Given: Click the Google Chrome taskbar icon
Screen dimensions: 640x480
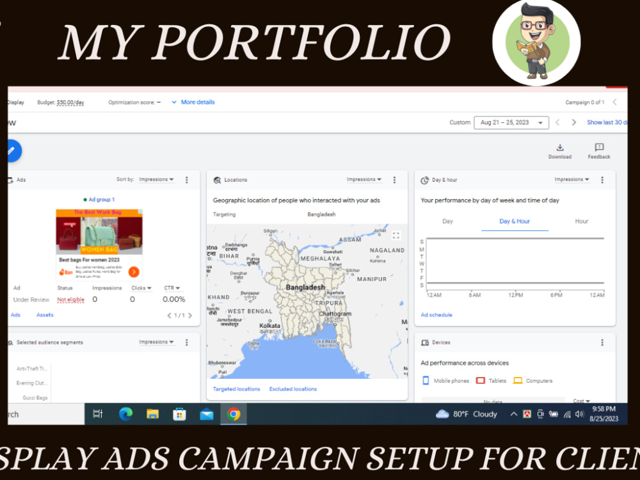Looking at the screenshot, I should (234, 414).
